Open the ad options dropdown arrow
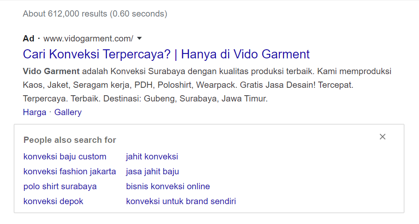The height and width of the screenshot is (224, 419). pyautogui.click(x=139, y=39)
